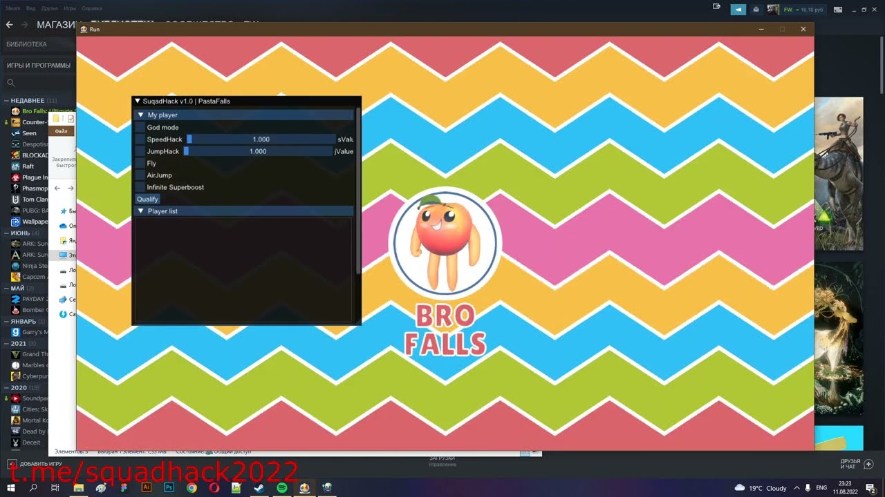Select Wallpaper Engine icon in library

tap(16, 222)
